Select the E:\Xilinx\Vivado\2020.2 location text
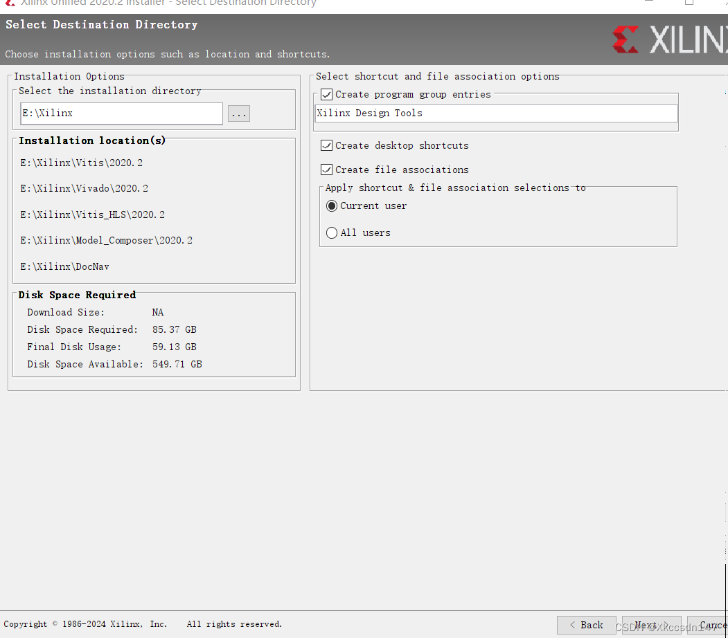 [84, 188]
